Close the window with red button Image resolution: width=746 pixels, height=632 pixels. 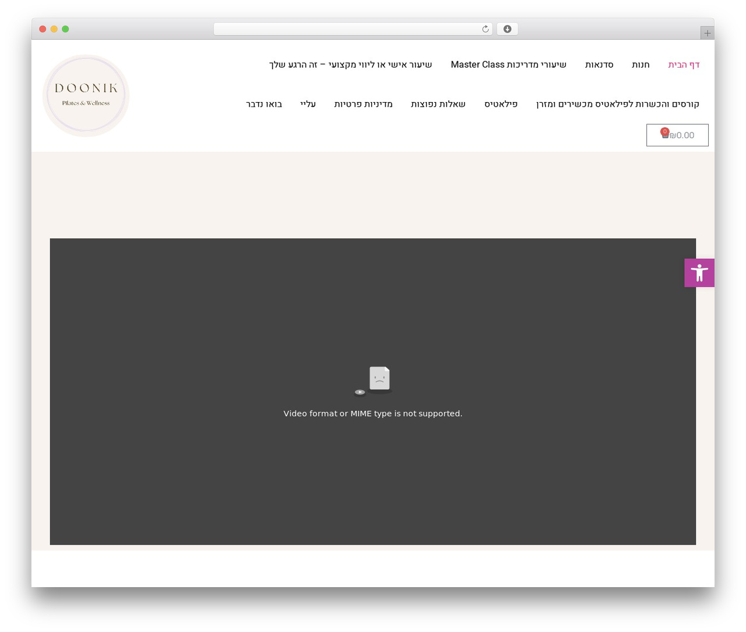pos(43,29)
